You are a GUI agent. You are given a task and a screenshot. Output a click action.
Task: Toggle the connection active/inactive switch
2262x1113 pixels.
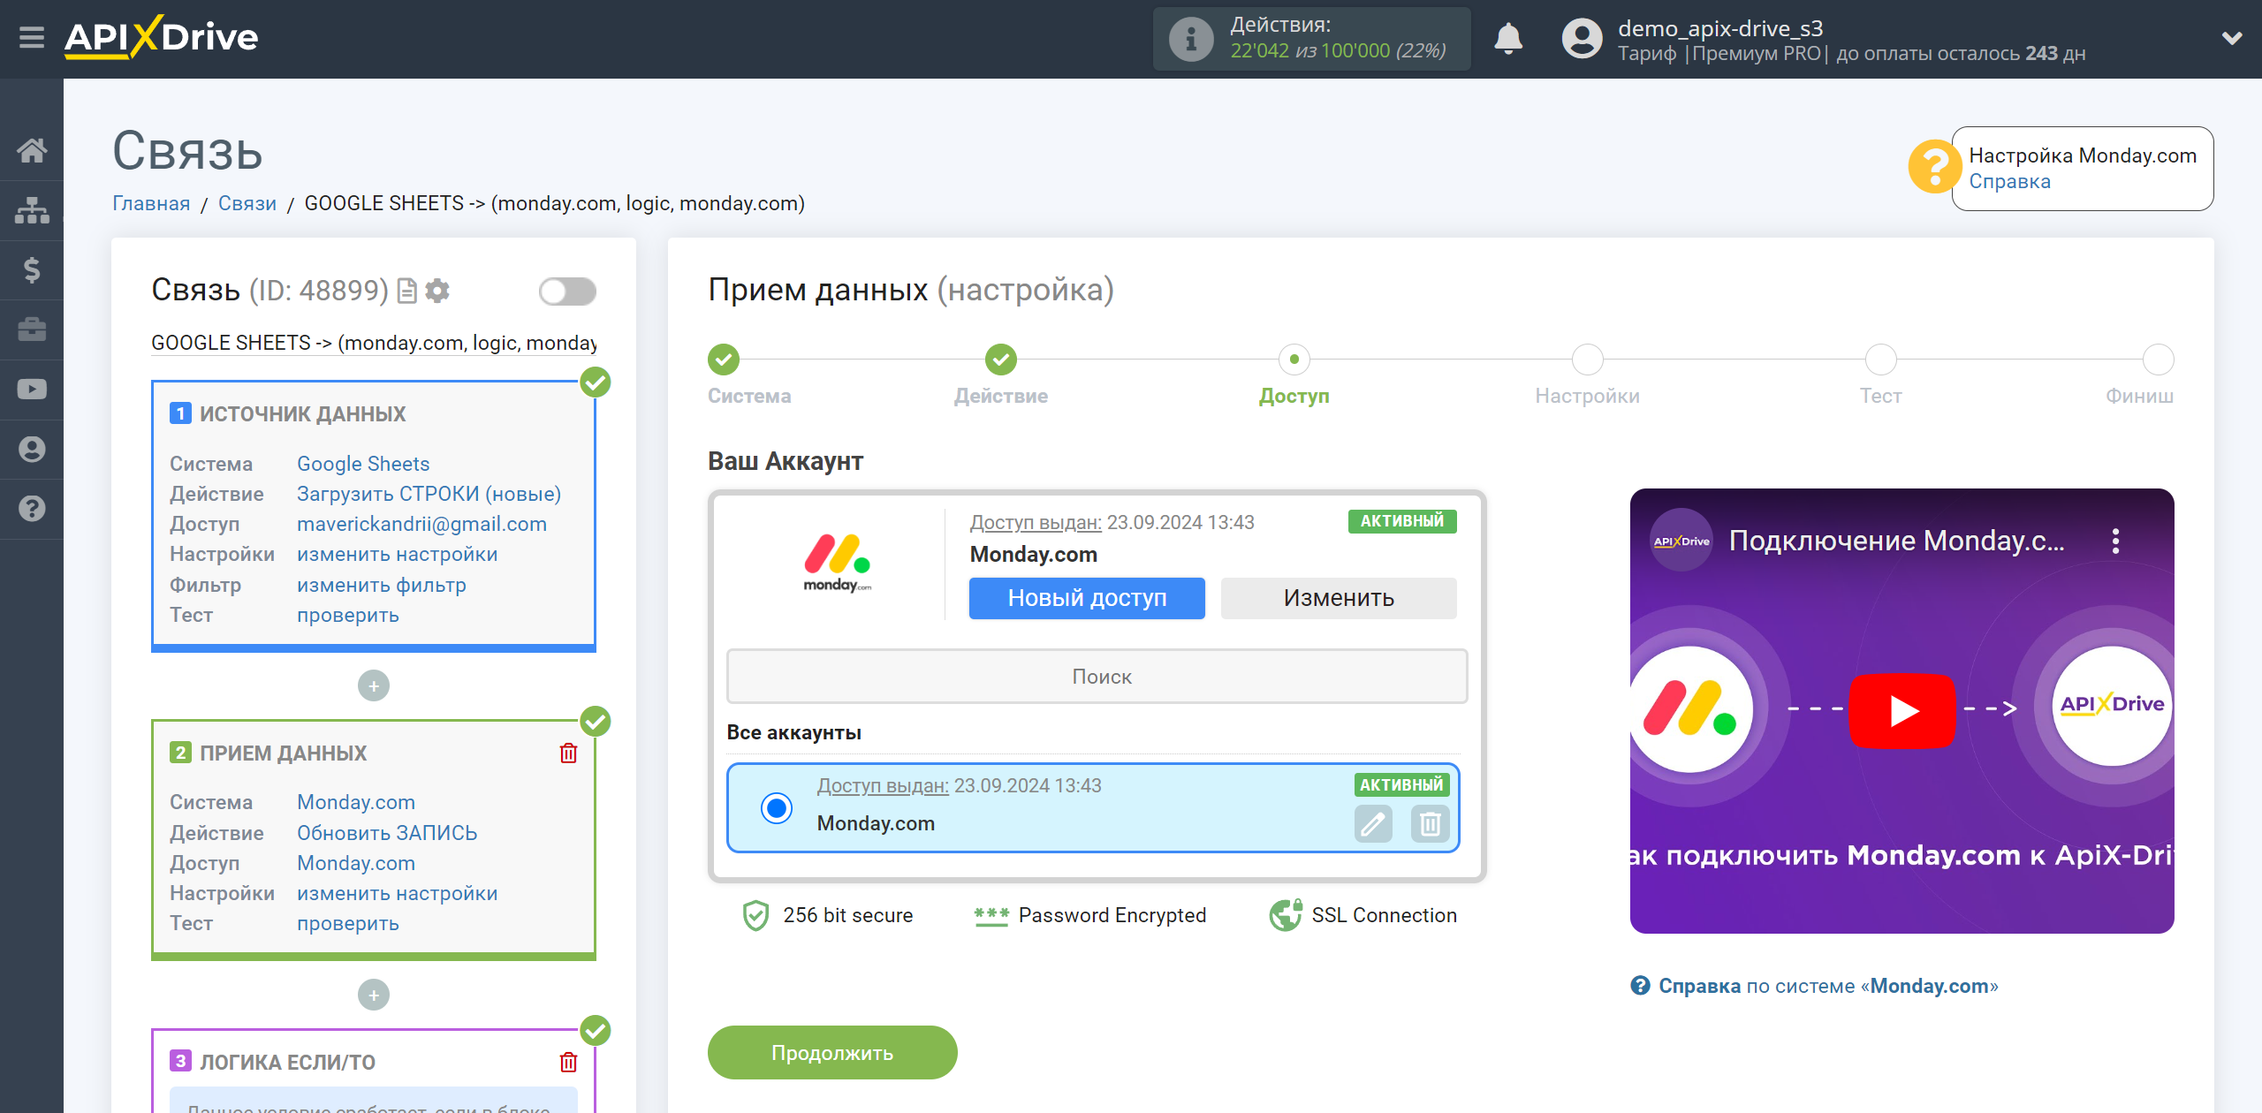click(567, 288)
